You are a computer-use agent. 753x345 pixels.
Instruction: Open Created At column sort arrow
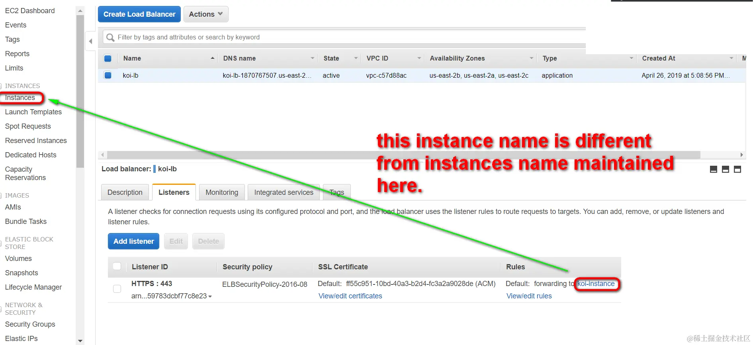pos(731,58)
